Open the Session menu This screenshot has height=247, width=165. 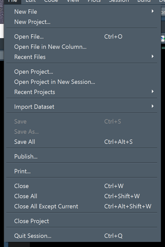(x=119, y=2)
